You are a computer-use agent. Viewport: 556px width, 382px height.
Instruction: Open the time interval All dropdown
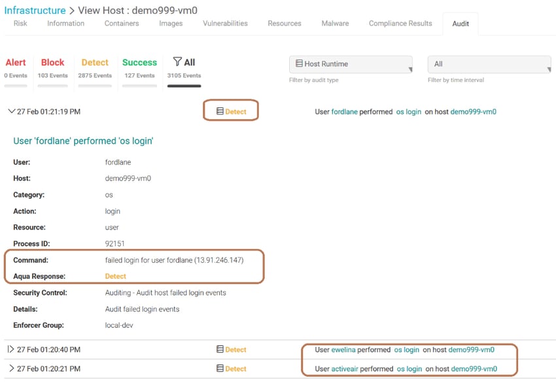[489, 64]
